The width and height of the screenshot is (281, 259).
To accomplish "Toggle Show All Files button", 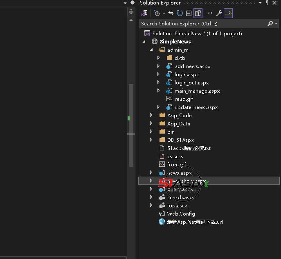I will 198,13.
